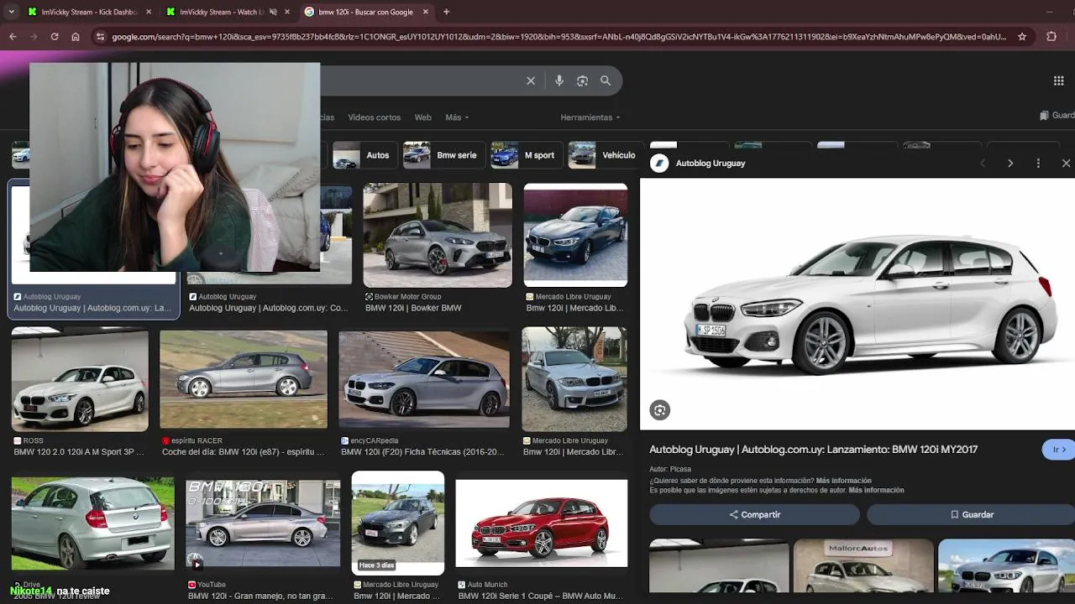Open Chrome extensions puzzle icon
This screenshot has height=604, width=1075.
pos(1051,37)
